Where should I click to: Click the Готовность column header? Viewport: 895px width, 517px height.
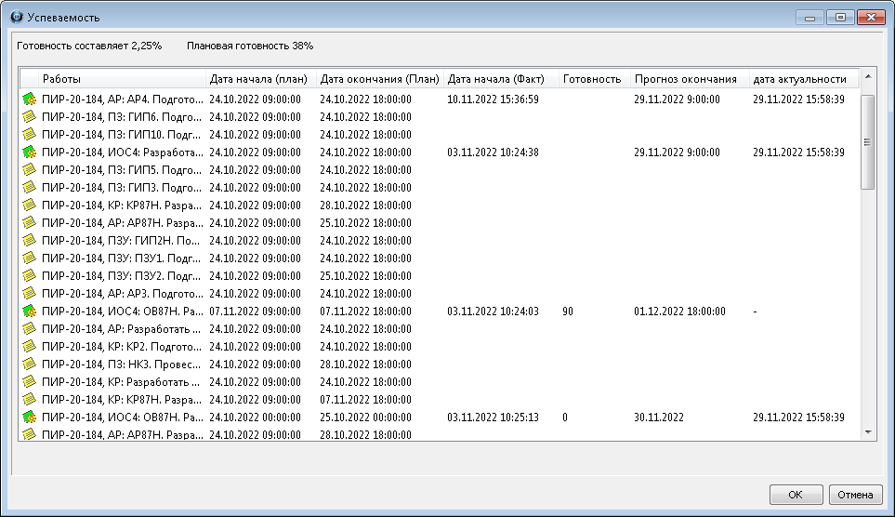[x=594, y=79]
